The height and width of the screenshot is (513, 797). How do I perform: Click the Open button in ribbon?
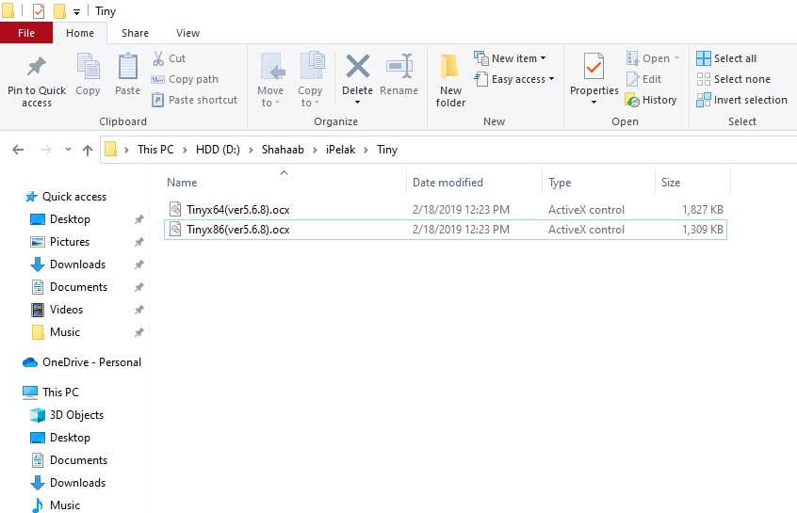coord(653,58)
